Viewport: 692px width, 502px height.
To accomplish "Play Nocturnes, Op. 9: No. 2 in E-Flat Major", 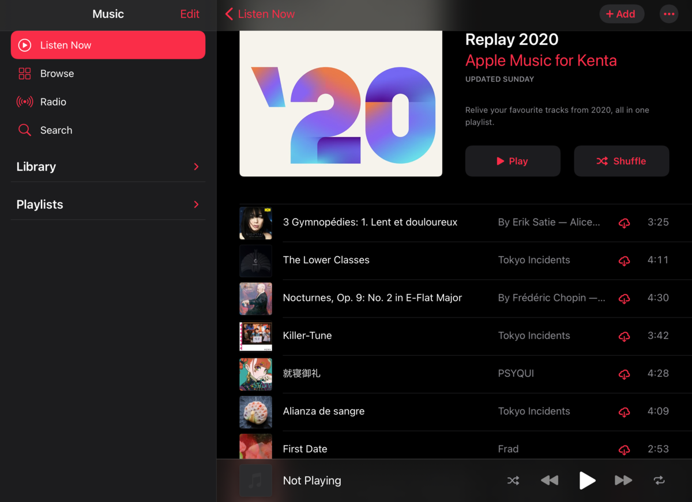I will point(373,298).
